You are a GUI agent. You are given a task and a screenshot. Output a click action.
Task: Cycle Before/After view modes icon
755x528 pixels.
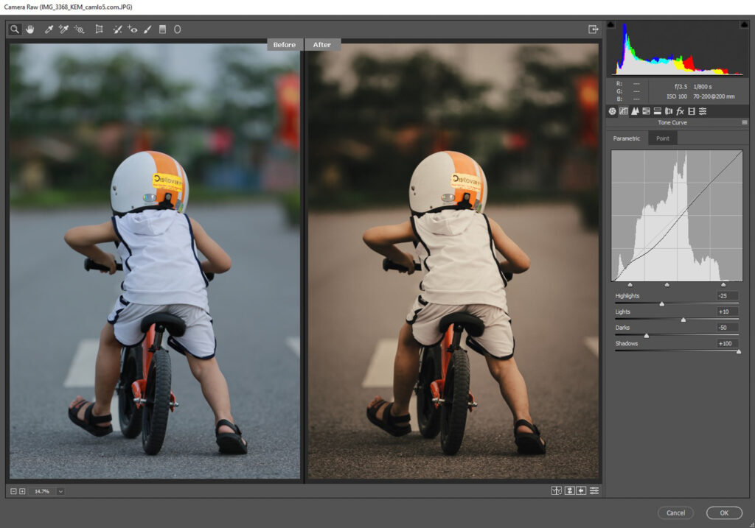[557, 490]
